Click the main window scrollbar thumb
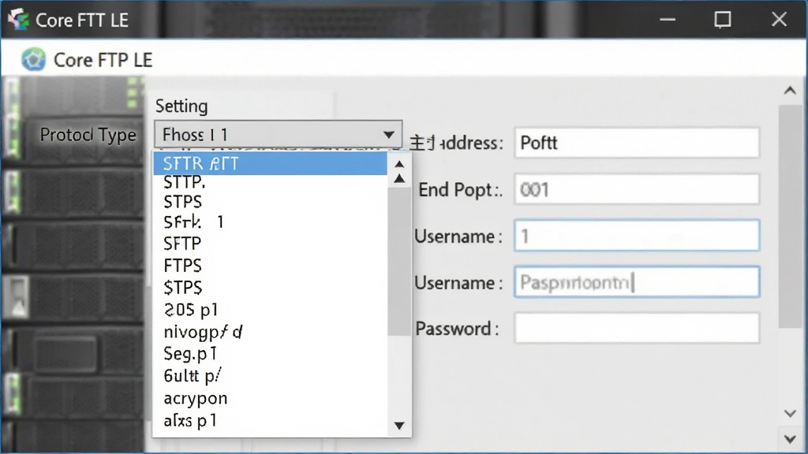This screenshot has height=454, width=808. click(x=790, y=216)
